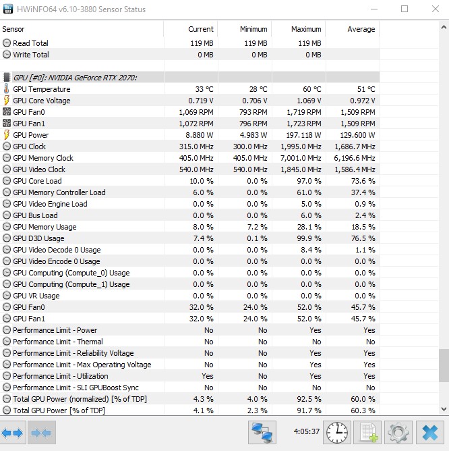The image size is (449, 451).
Task: Select GPU Video Decode 0 Usage row
Action: coord(190,250)
